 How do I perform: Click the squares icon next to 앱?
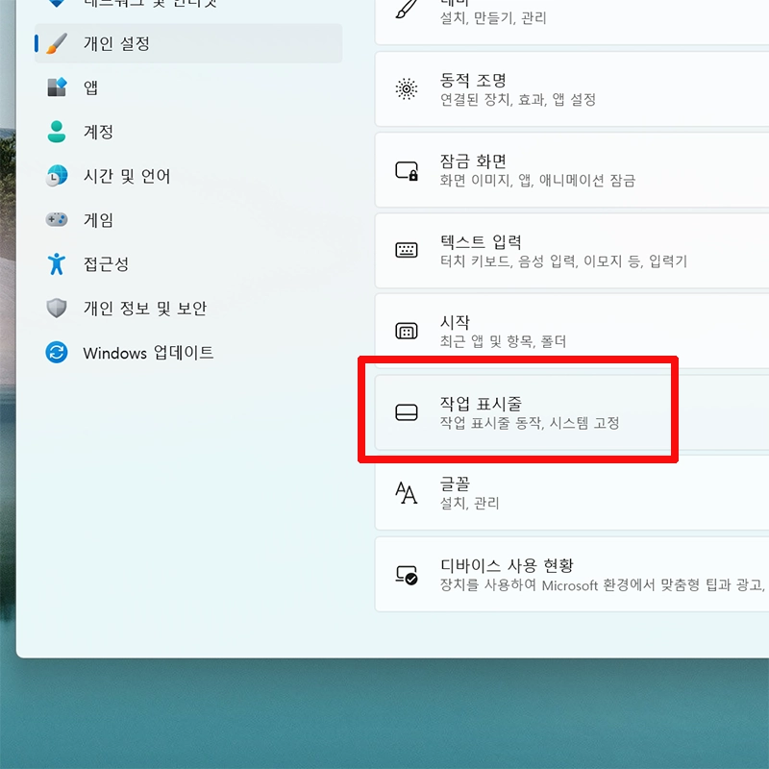[x=55, y=87]
